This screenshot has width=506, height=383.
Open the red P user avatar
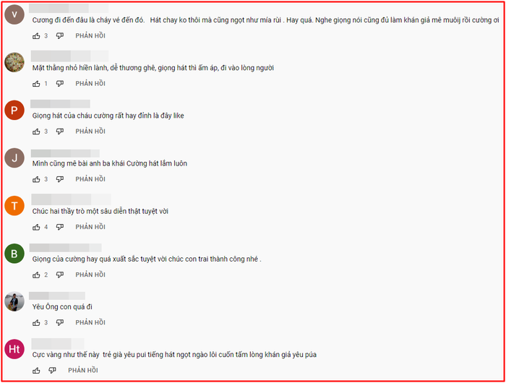coord(14,110)
